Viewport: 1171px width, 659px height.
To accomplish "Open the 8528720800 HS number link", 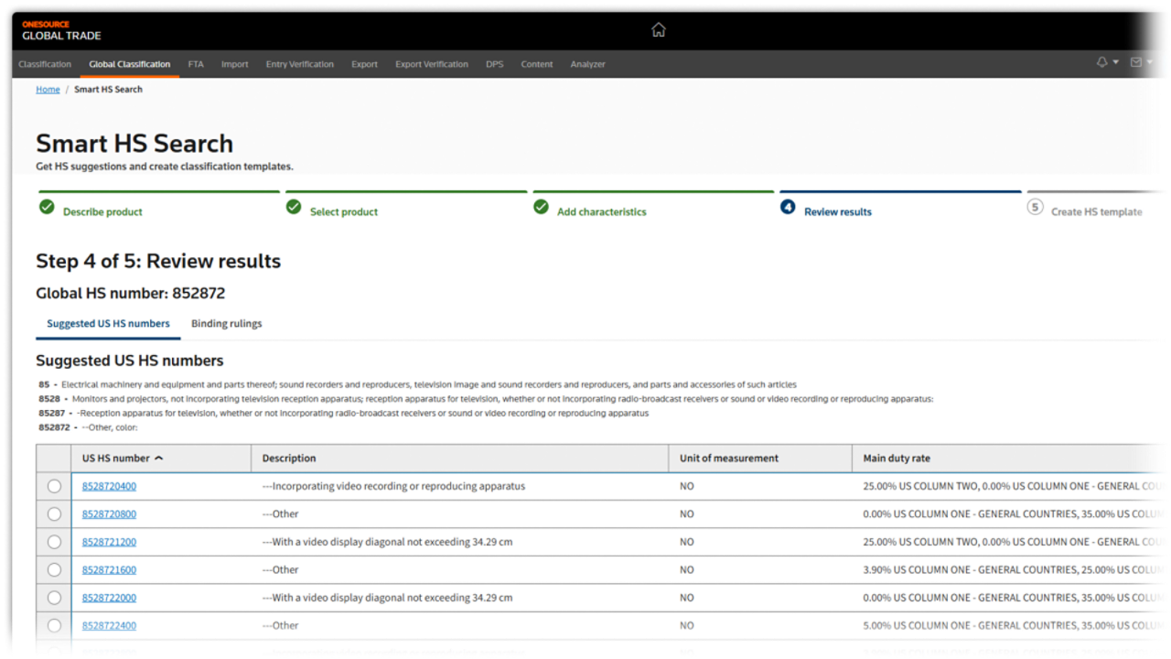I will (x=109, y=514).
